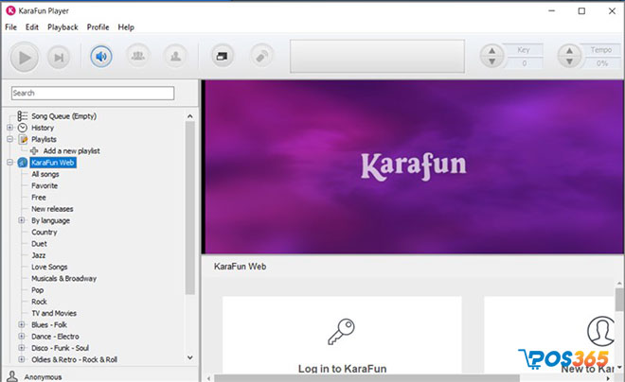Decrease Tempo with the down arrow
The height and width of the screenshot is (382, 625).
[x=569, y=61]
